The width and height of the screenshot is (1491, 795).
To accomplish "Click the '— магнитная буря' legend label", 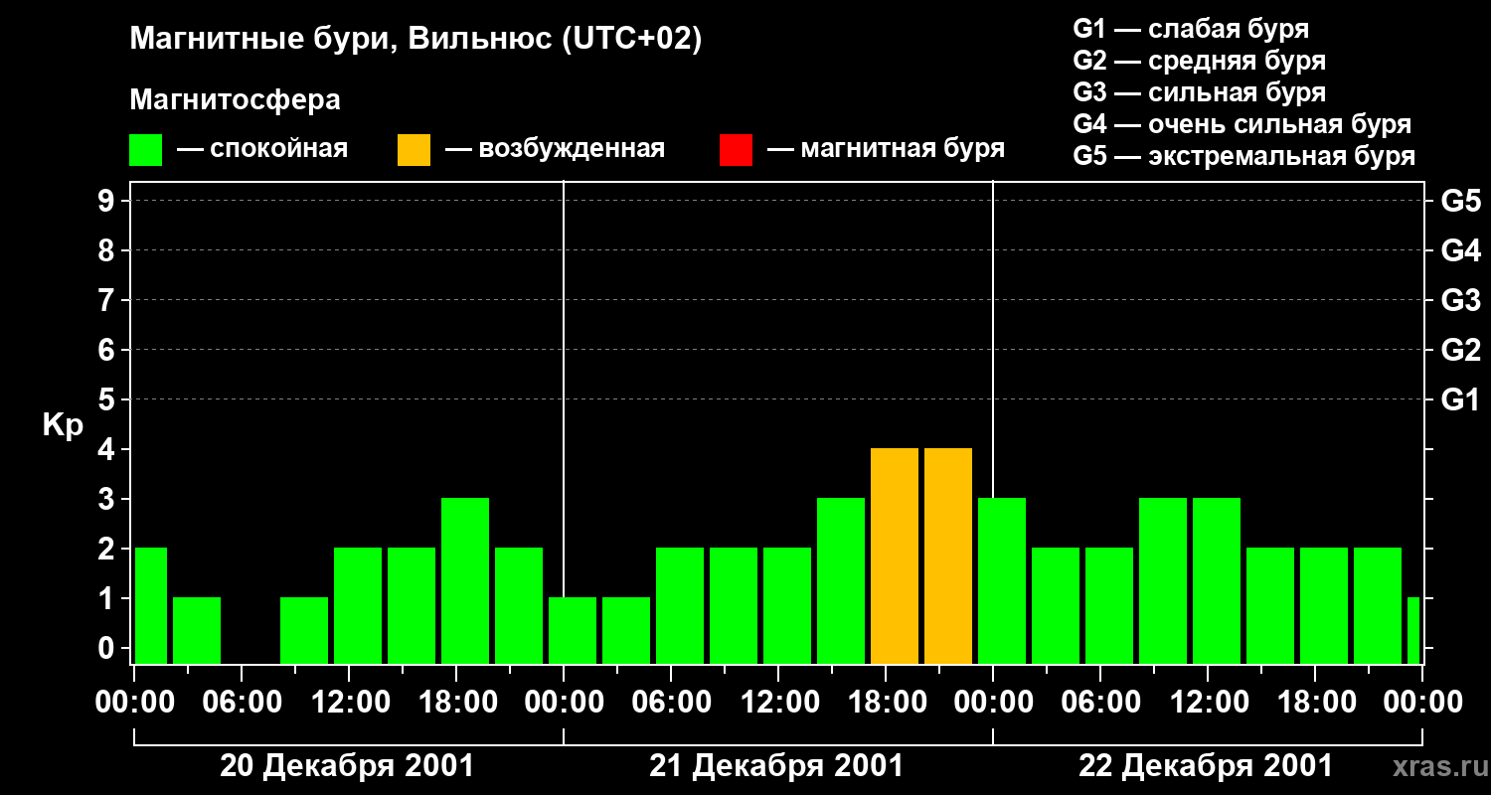I will point(886,149).
